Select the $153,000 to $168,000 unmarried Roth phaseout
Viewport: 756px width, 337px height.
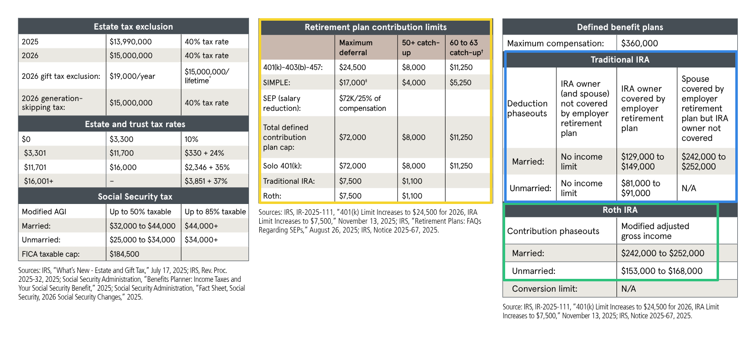tap(662, 271)
